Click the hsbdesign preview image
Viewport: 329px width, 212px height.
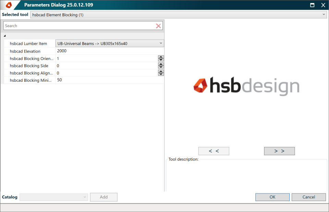pyautogui.click(x=246, y=86)
